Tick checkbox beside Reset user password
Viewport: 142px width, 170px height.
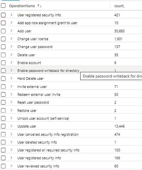(3, 102)
